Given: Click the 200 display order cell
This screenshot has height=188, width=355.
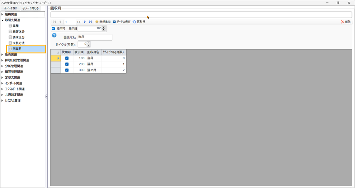Looking at the screenshot, I should (80, 64).
